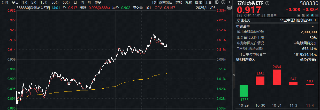
Task: Open 净值走势 net value trend link
Action: (244, 20)
